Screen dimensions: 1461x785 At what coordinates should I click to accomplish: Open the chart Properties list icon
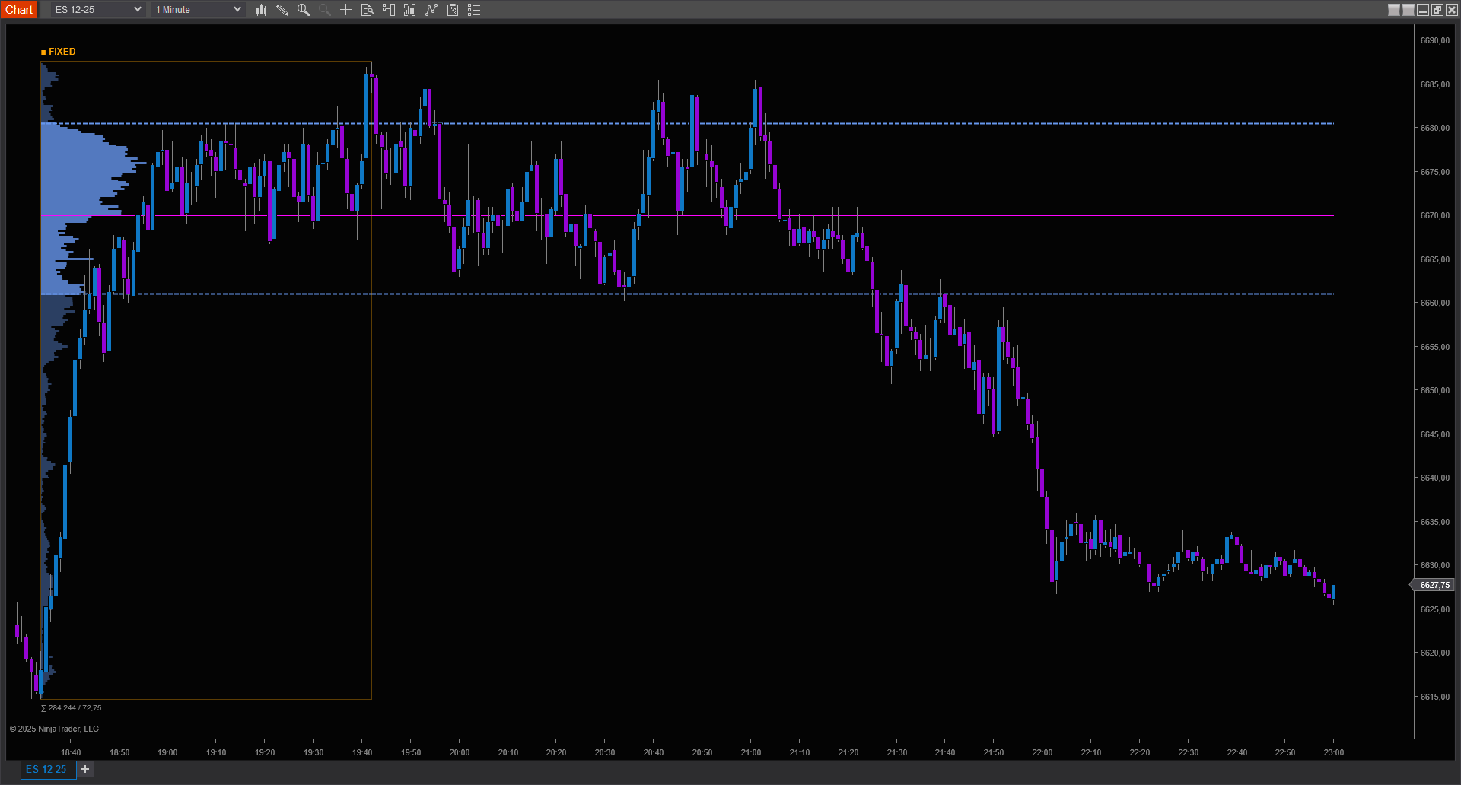(474, 10)
